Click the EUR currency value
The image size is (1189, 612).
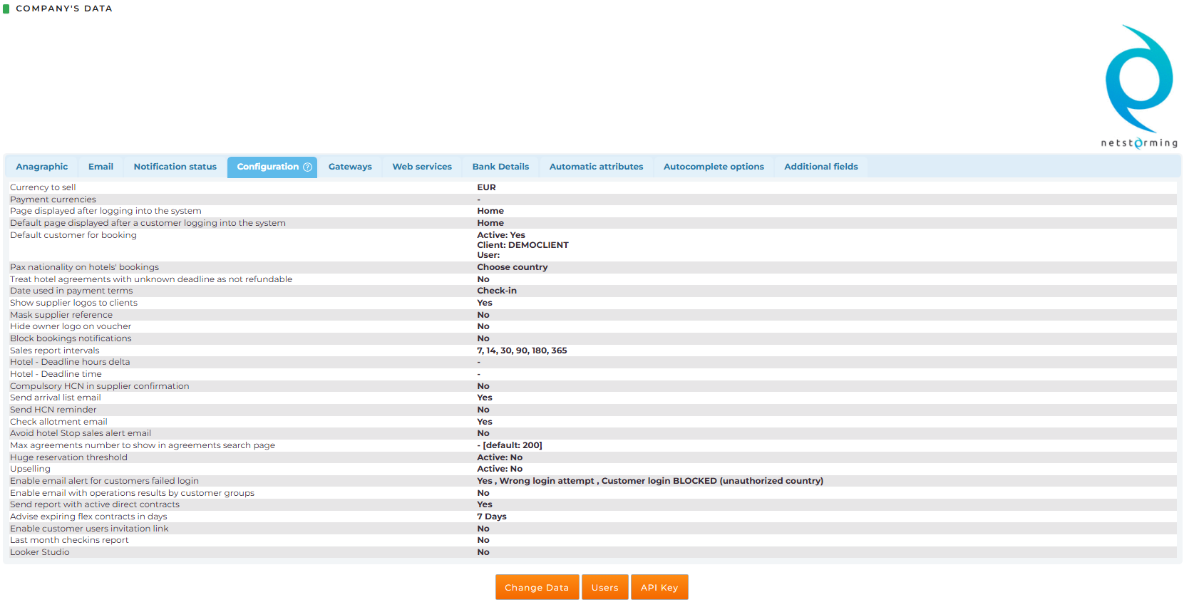pyautogui.click(x=486, y=187)
